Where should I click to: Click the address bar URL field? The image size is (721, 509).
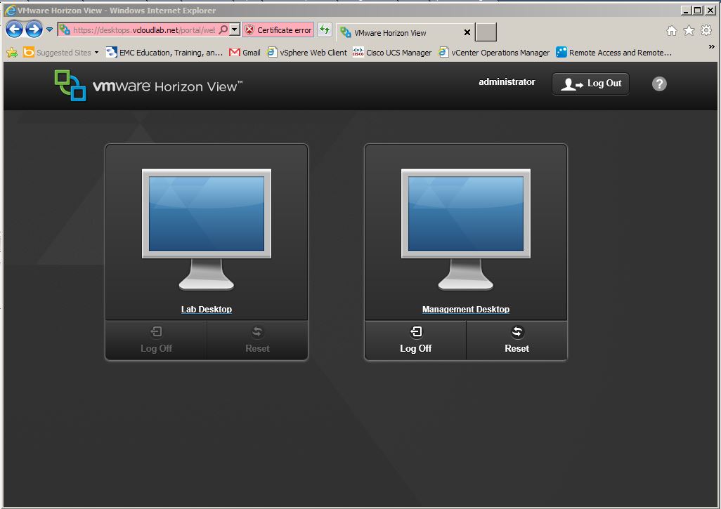coord(144,30)
